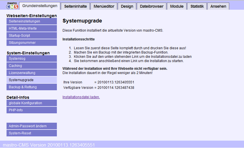Open the Menüeditor tab
244x158 pixels.
104,6
